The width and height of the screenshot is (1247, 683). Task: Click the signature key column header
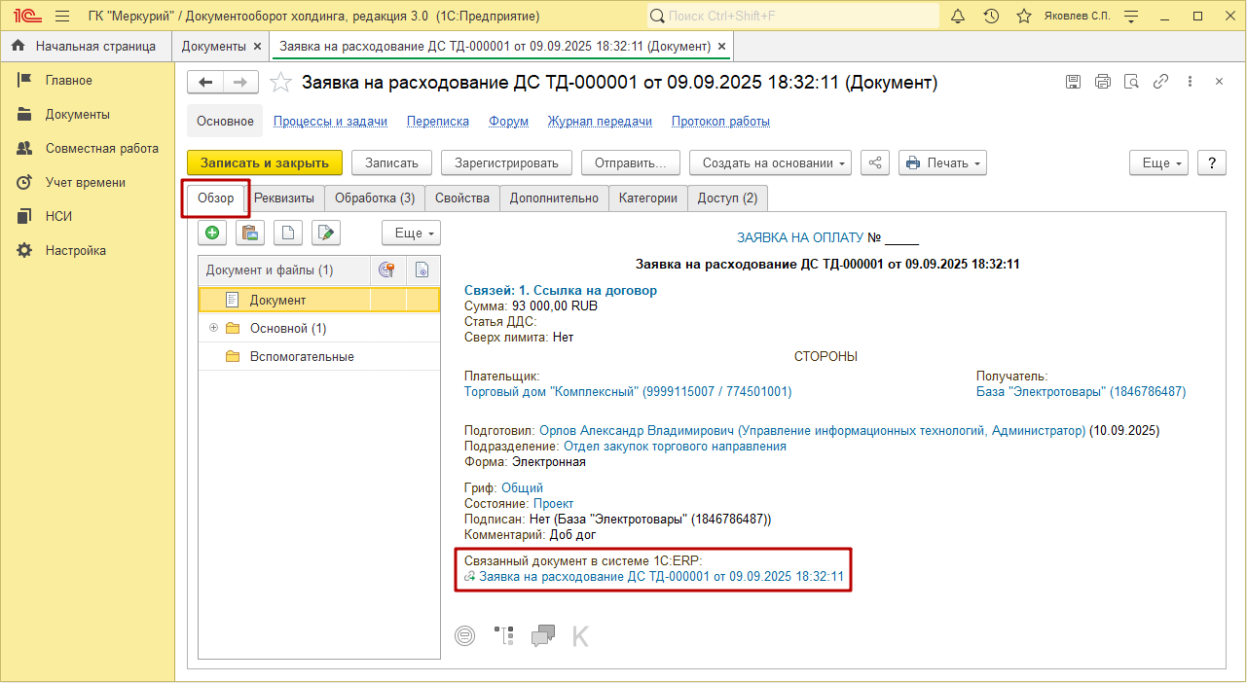click(387, 270)
